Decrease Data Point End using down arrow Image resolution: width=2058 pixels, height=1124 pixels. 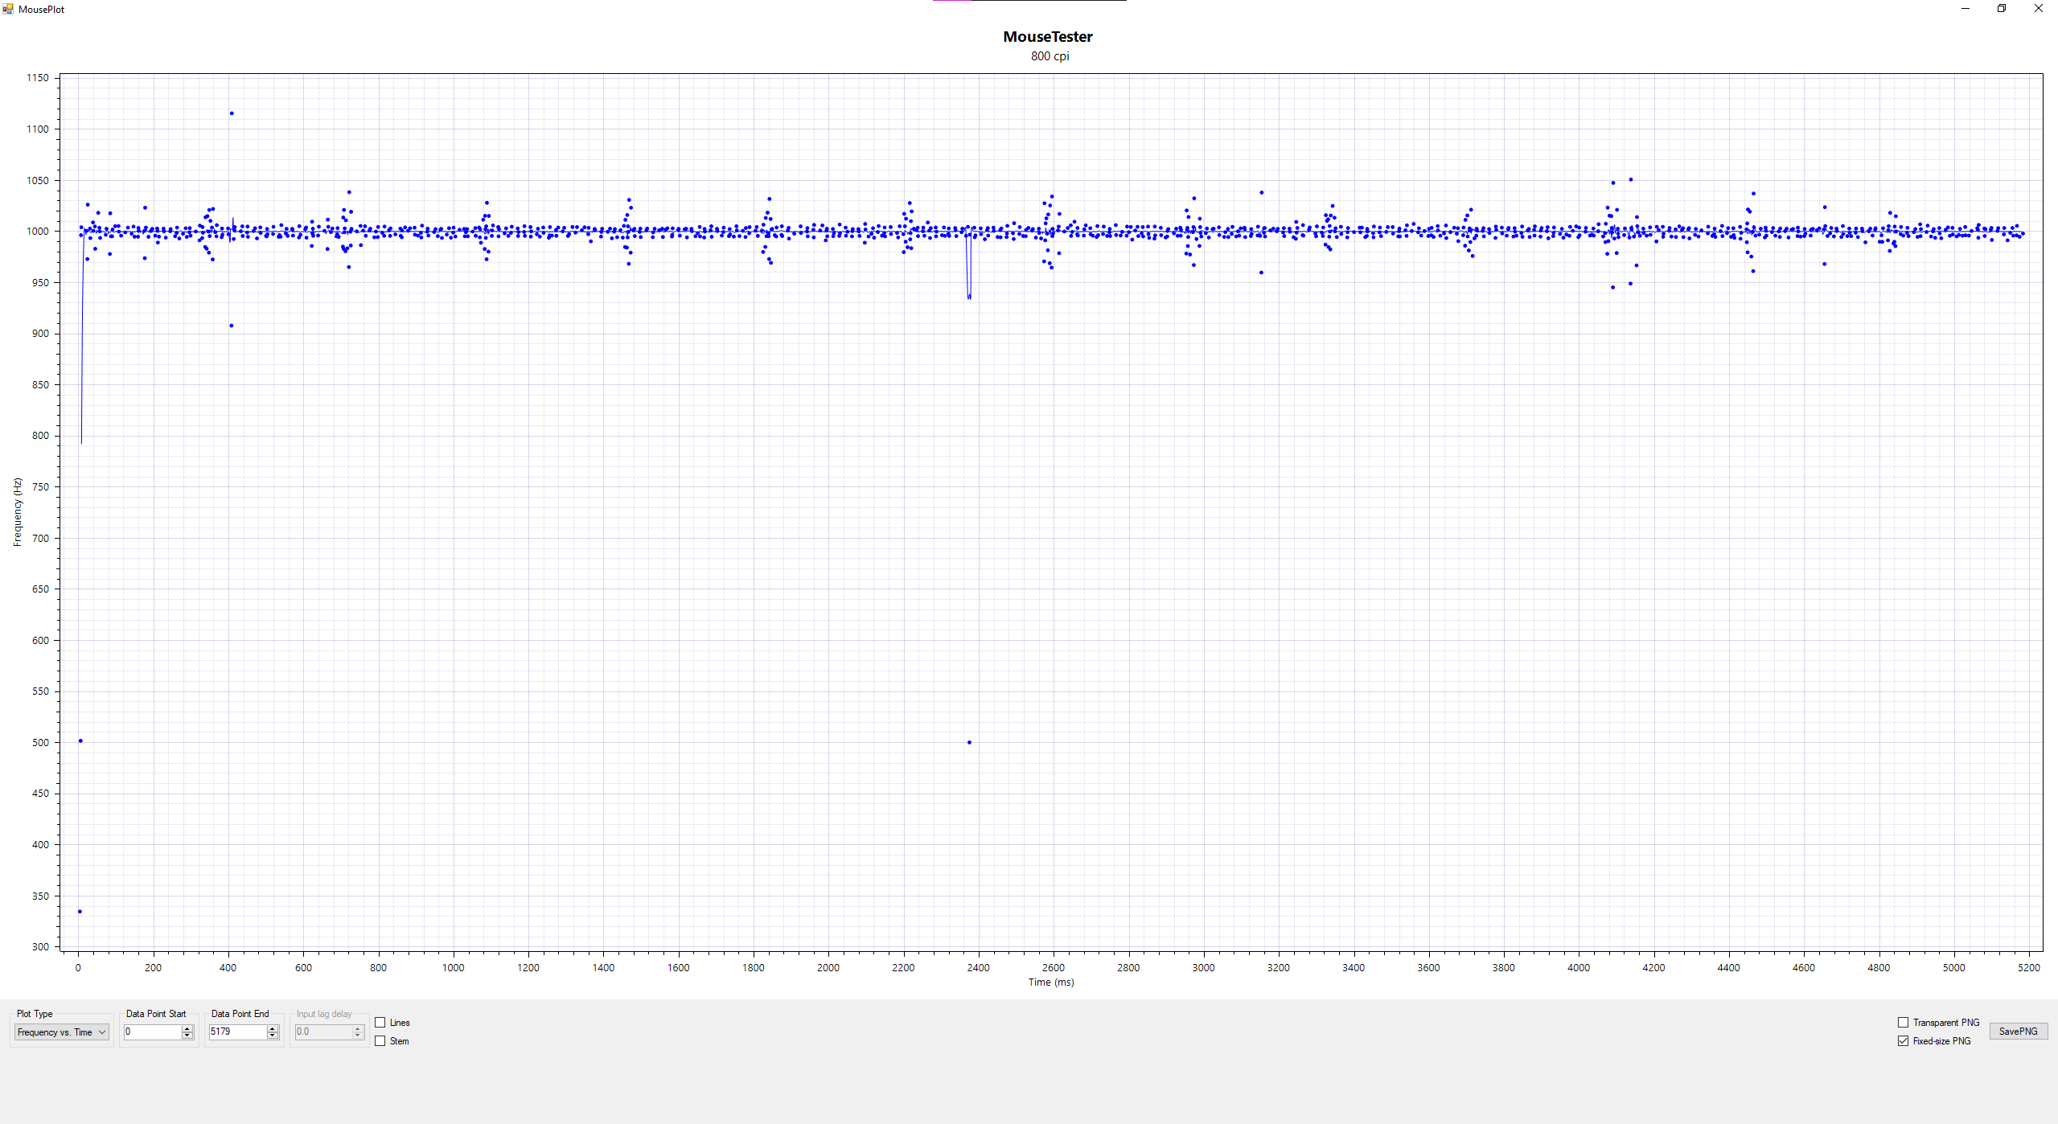pyautogui.click(x=273, y=1036)
